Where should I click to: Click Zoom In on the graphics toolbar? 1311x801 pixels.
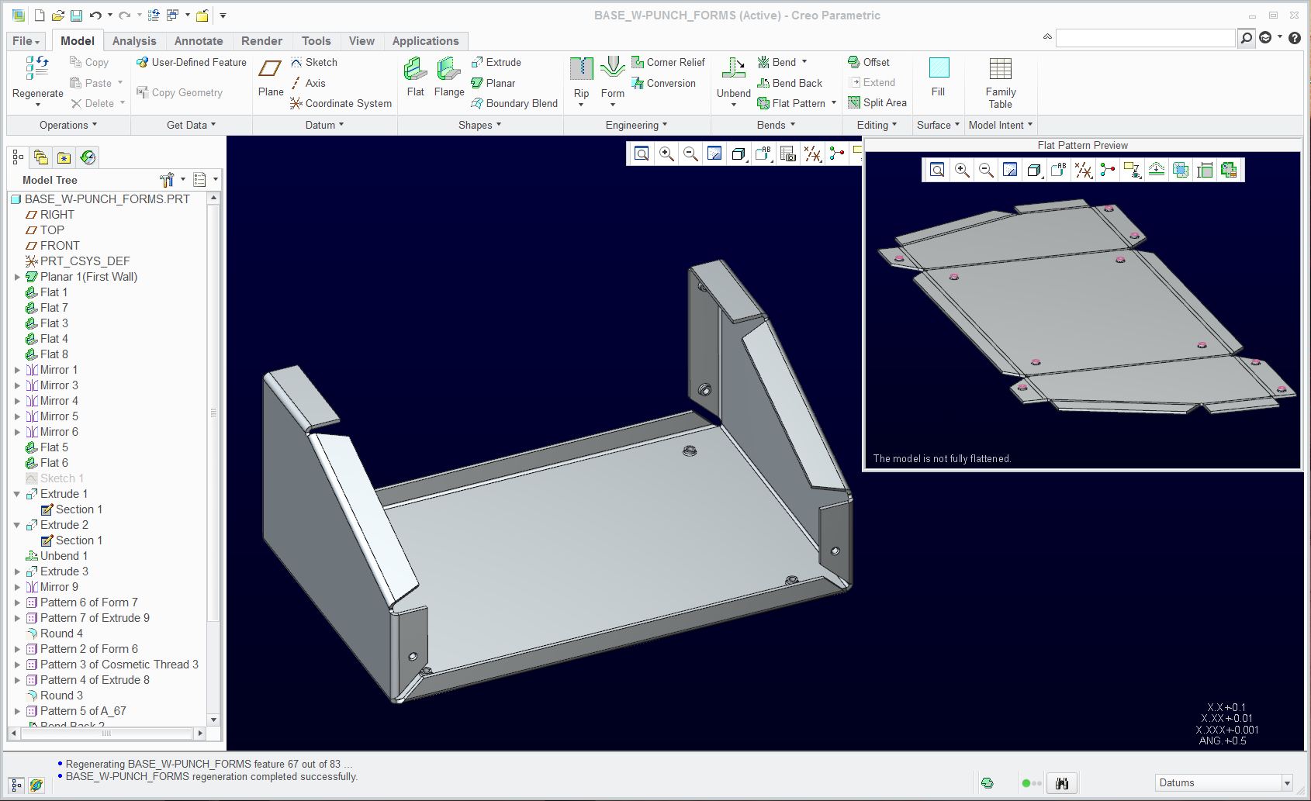tap(666, 153)
